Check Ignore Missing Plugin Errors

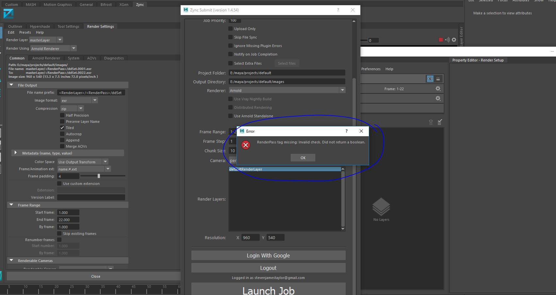point(230,46)
